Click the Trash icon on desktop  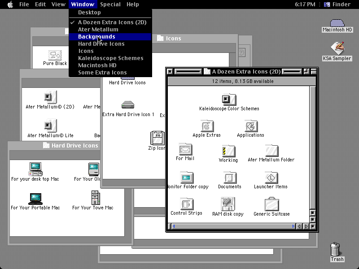pyautogui.click(x=335, y=249)
